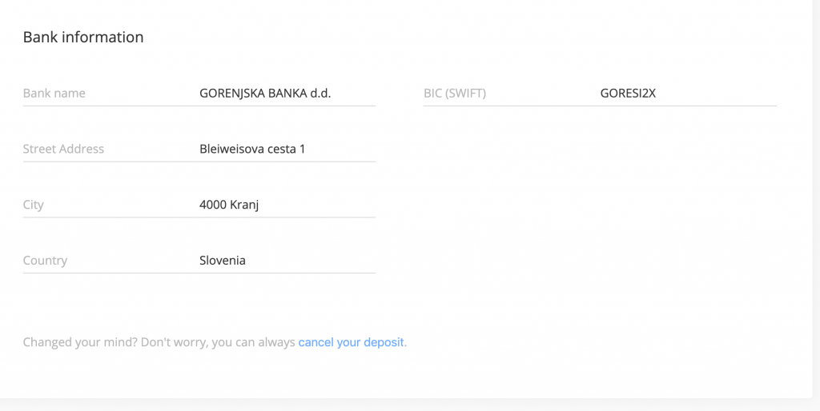820x411 pixels.
Task: Click the word Kranj in city field
Action: [244, 205]
